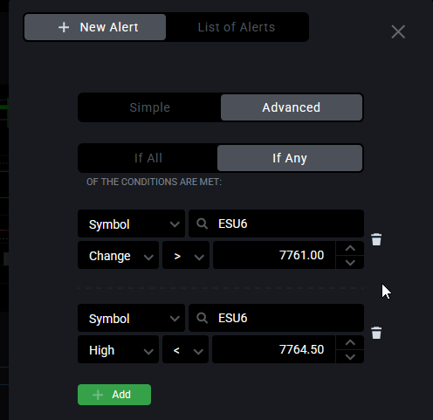433x420 pixels.
Task: Click the search icon in second ESU6 field
Action: pos(202,318)
